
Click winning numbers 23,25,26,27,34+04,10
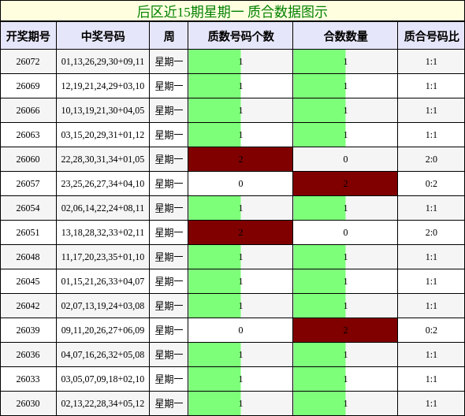(102, 184)
